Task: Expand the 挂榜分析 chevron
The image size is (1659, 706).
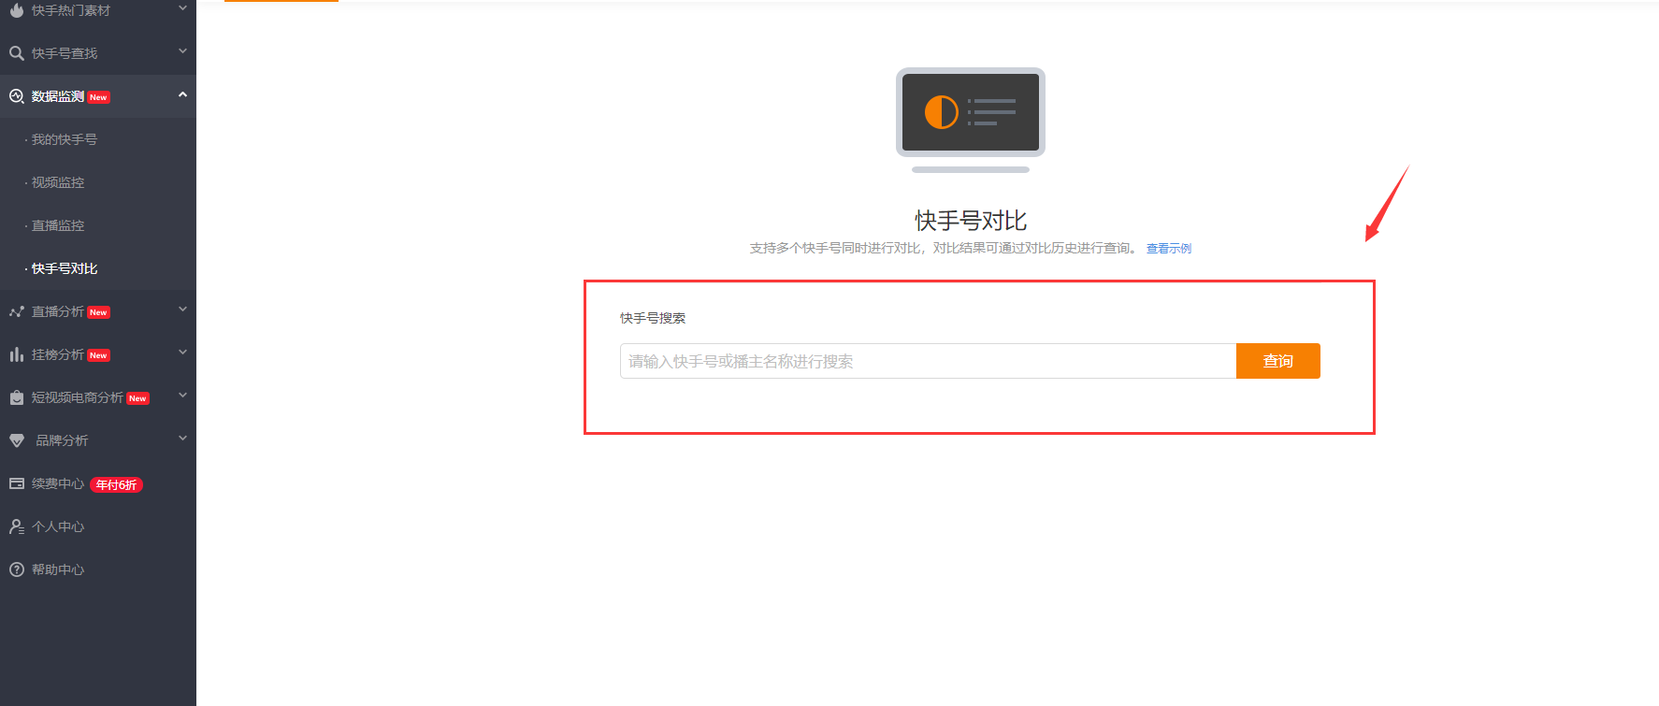Action: click(182, 353)
